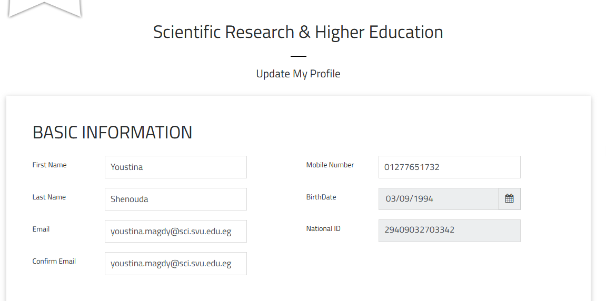Click the BirthDate field showing 03/09/1994

[x=438, y=199]
